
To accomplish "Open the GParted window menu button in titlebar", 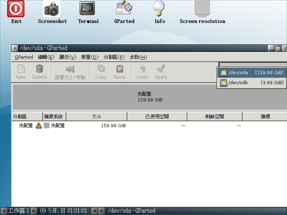I will 15,48.
